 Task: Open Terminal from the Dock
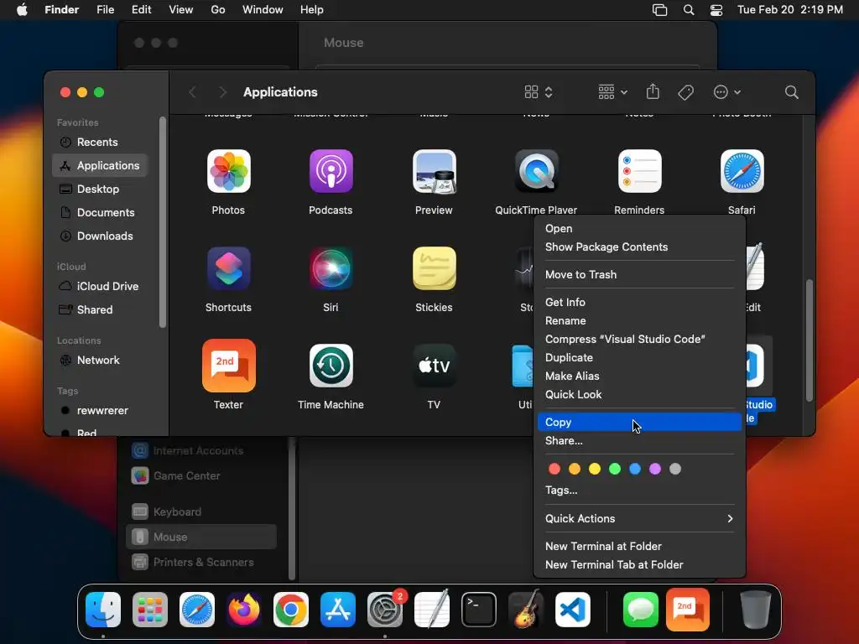tap(479, 610)
